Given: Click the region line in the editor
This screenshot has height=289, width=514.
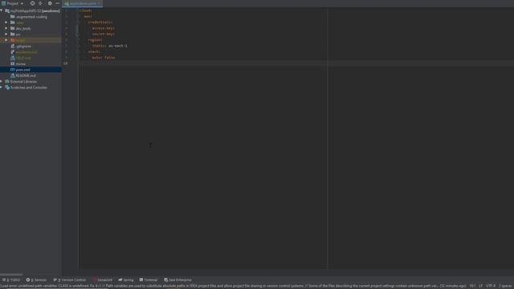Looking at the screenshot, I should [x=95, y=40].
